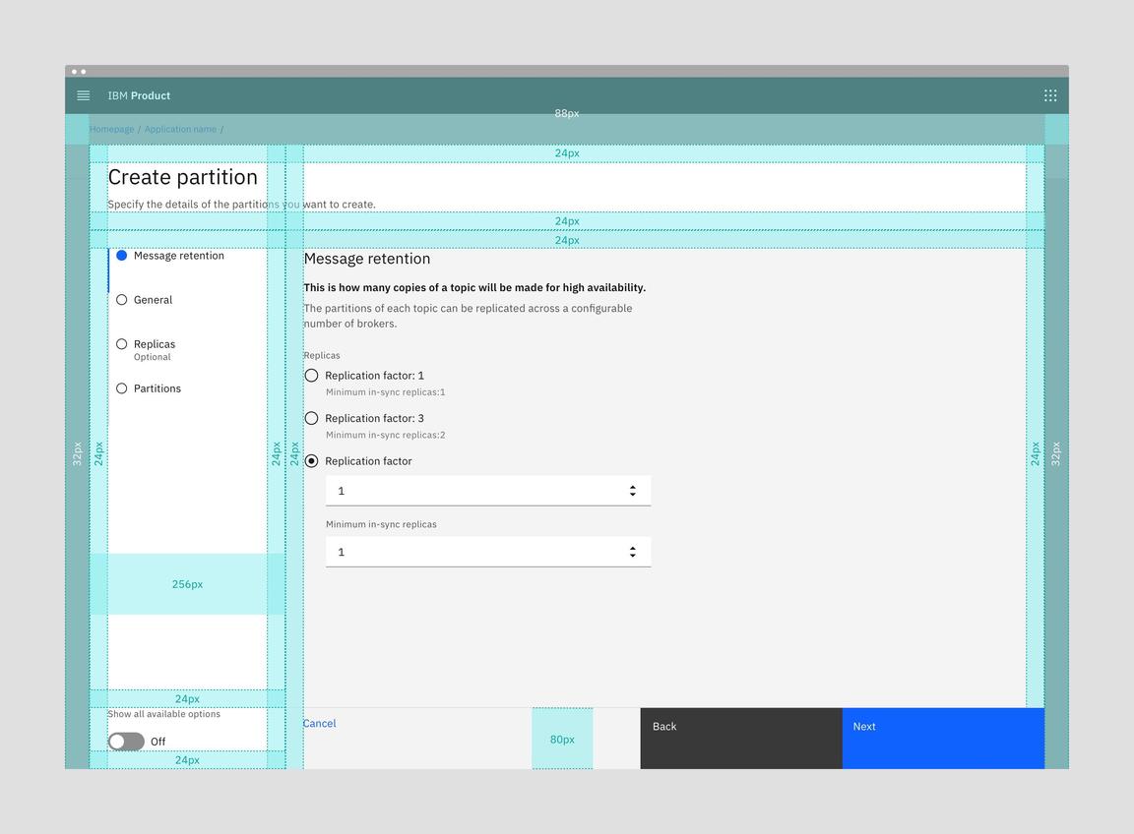Decrement the Minimum in-sync replicas value
1134x834 pixels.
click(632, 555)
